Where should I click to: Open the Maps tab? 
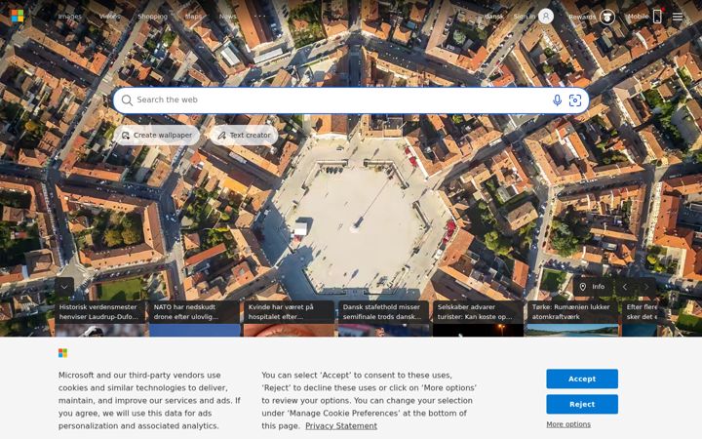pos(193,17)
